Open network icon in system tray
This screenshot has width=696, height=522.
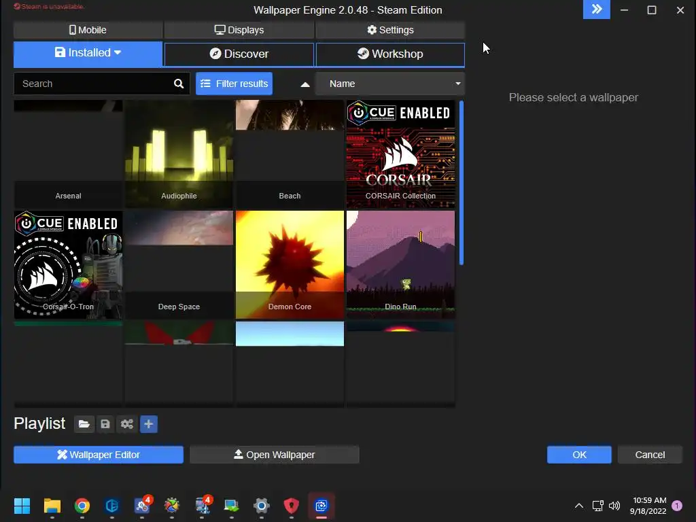click(597, 505)
